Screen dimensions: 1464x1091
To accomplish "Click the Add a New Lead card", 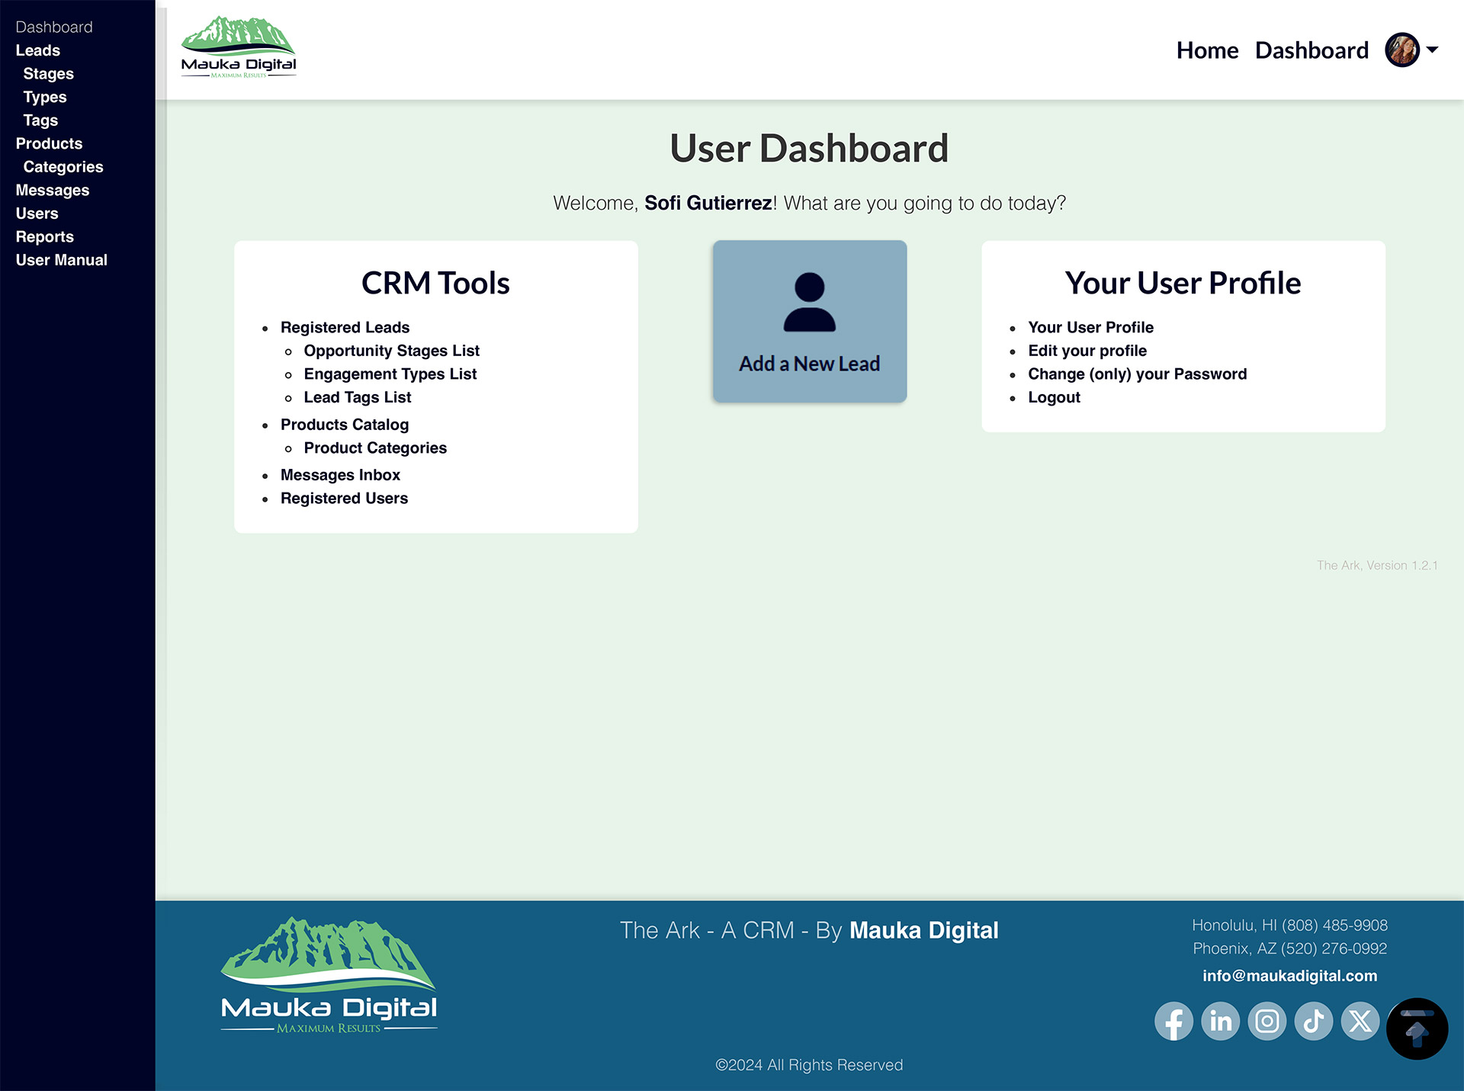I will [x=810, y=321].
